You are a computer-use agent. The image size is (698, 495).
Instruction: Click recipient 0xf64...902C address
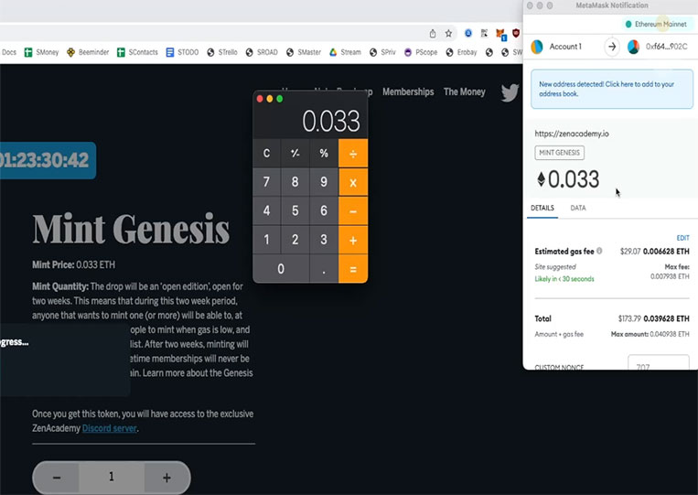(x=666, y=47)
